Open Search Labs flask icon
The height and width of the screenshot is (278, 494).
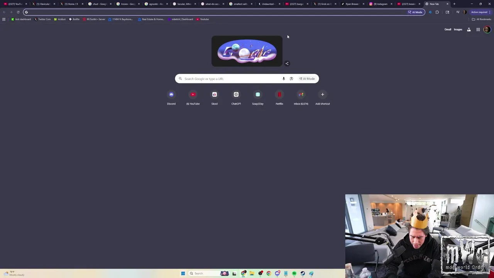pos(469,30)
